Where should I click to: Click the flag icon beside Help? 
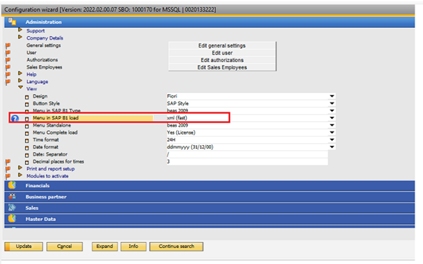point(8,75)
